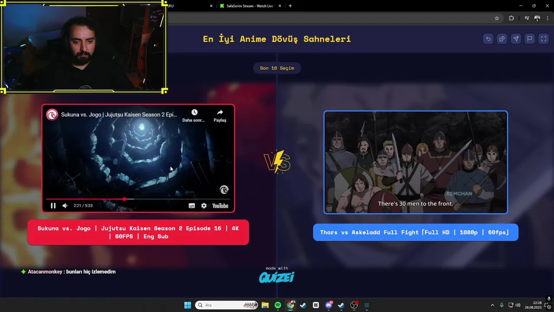Open File Explorer from the taskbar
The height and width of the screenshot is (312, 554).
(265, 305)
